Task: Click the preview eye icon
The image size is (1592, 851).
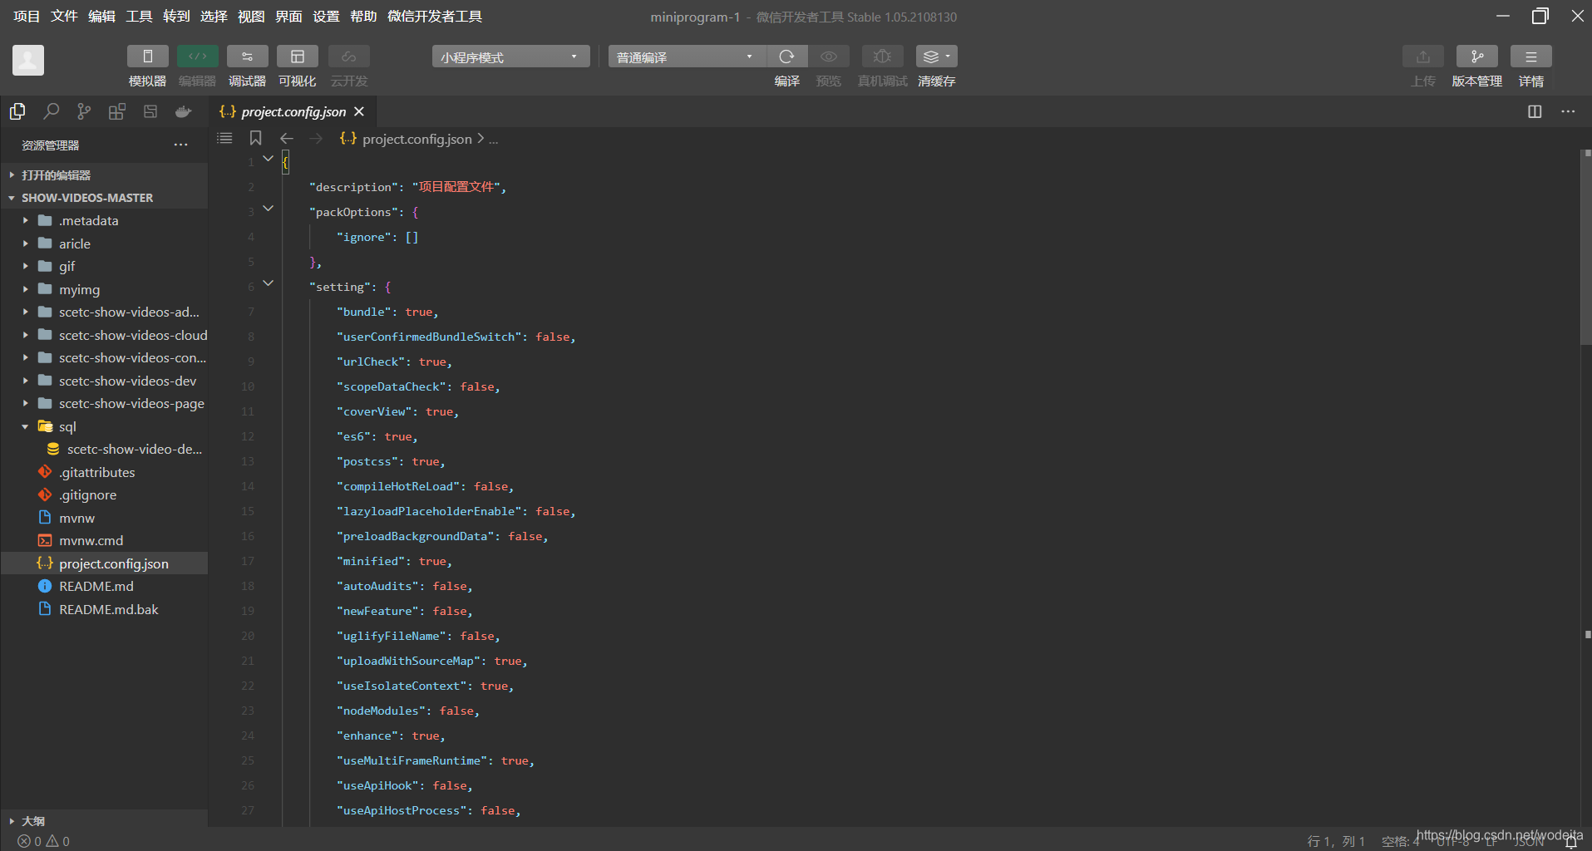Action: click(x=829, y=57)
